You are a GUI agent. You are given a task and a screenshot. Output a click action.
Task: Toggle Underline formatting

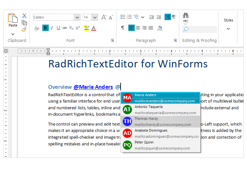[58, 28]
